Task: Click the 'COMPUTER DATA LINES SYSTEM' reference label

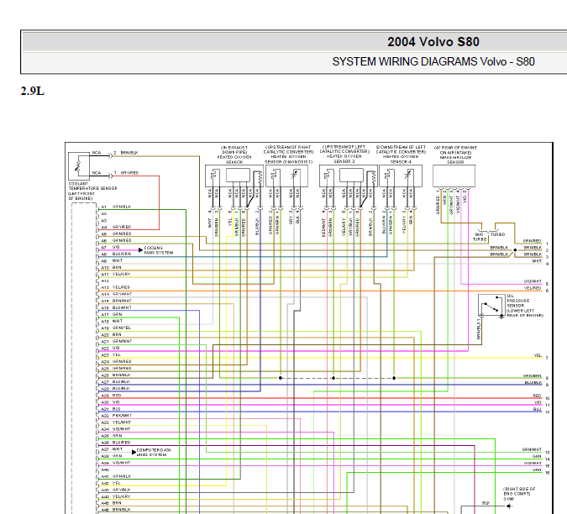Action: (154, 452)
